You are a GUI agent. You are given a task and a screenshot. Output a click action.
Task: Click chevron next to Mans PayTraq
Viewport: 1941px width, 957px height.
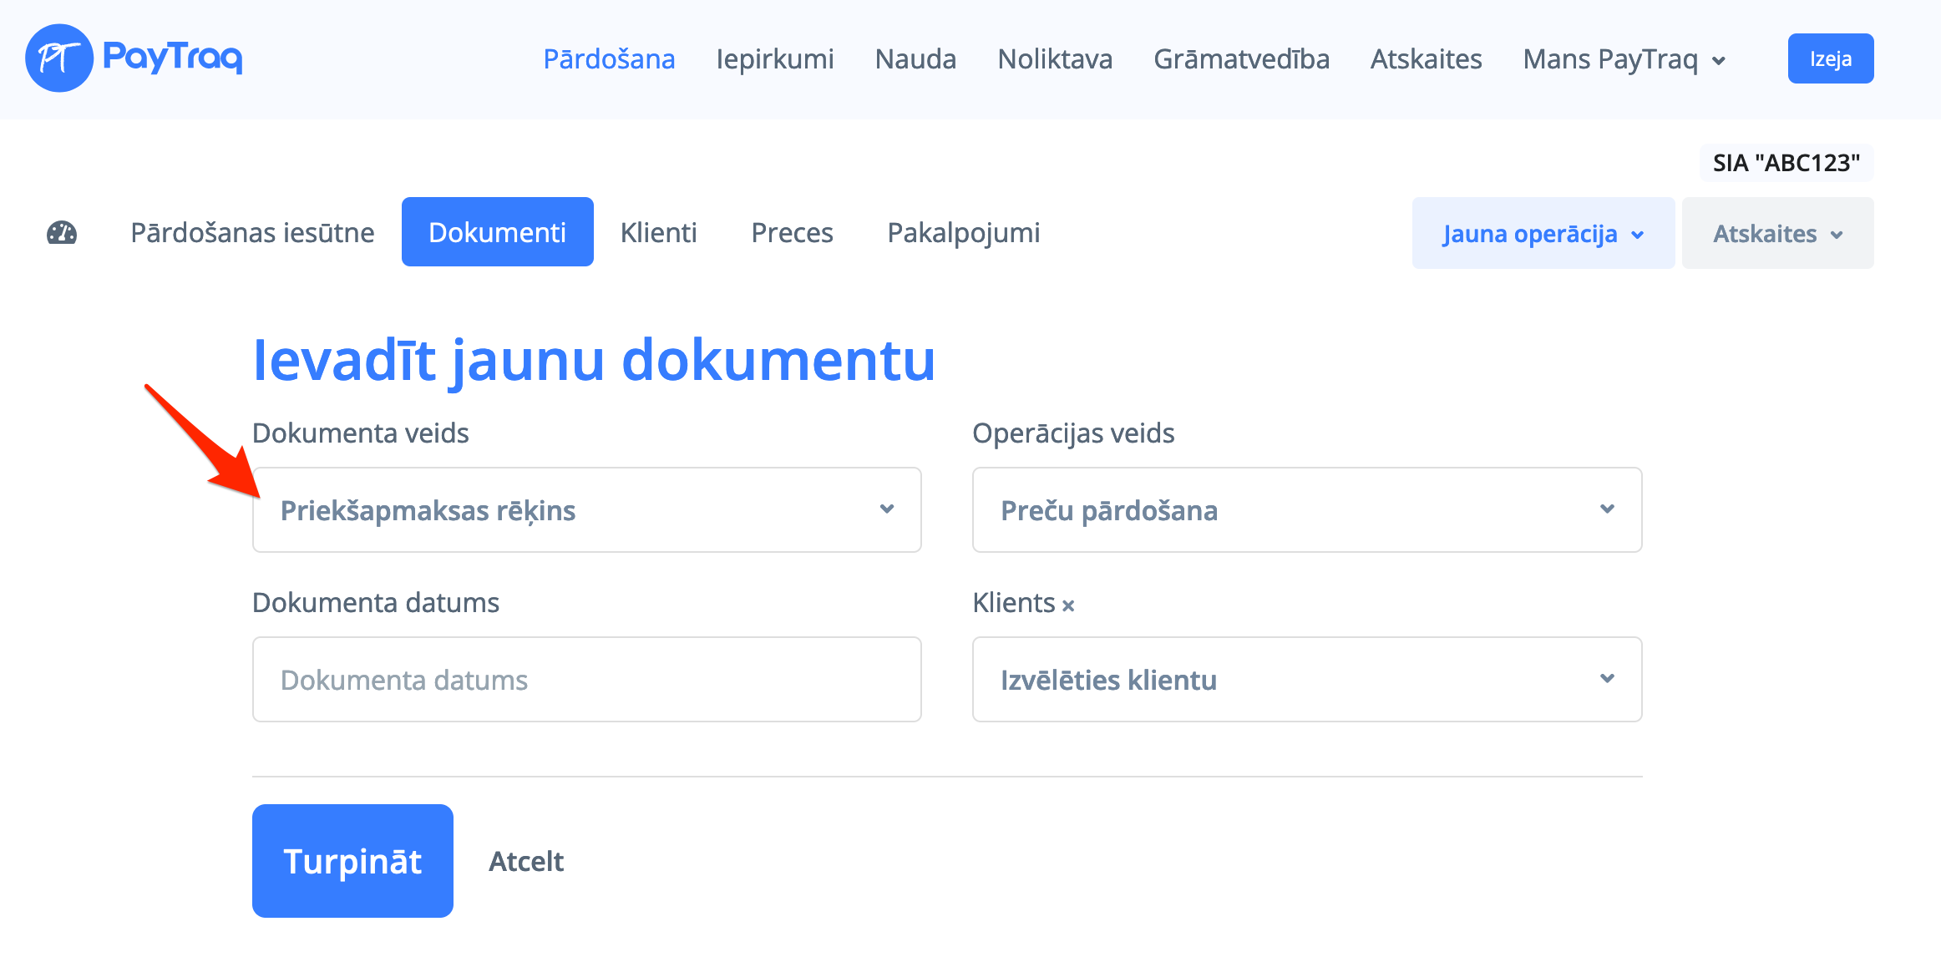coord(1719,61)
